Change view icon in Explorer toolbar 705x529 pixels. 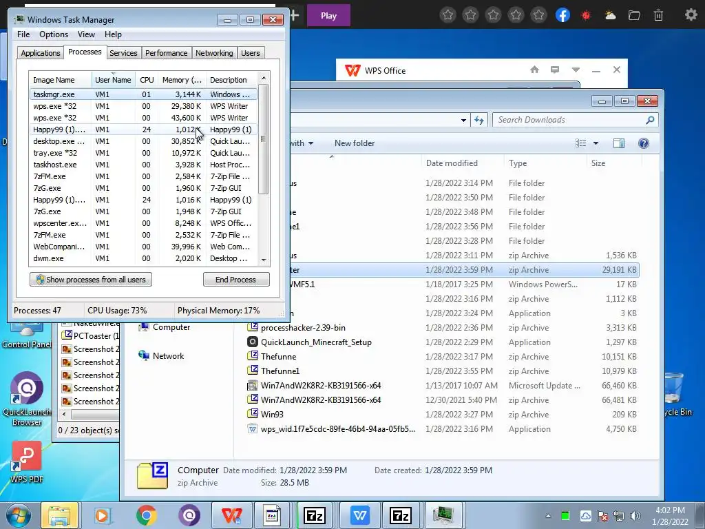click(581, 143)
